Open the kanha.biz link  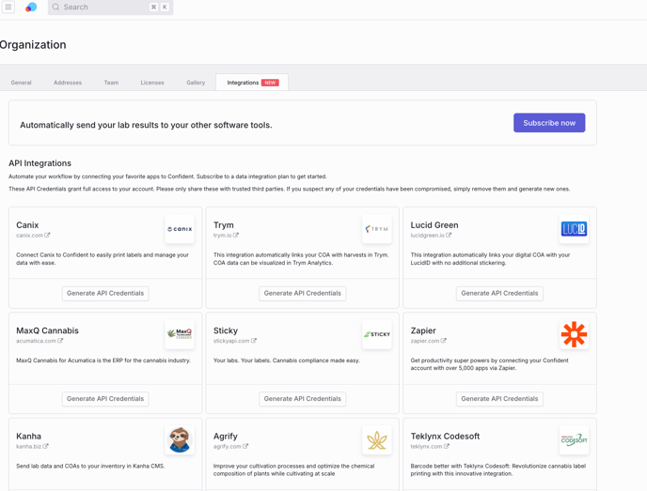pos(32,446)
